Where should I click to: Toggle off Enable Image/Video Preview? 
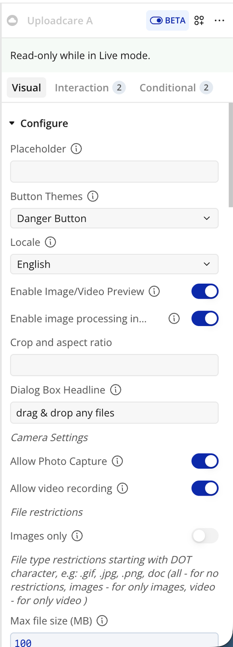click(x=205, y=291)
